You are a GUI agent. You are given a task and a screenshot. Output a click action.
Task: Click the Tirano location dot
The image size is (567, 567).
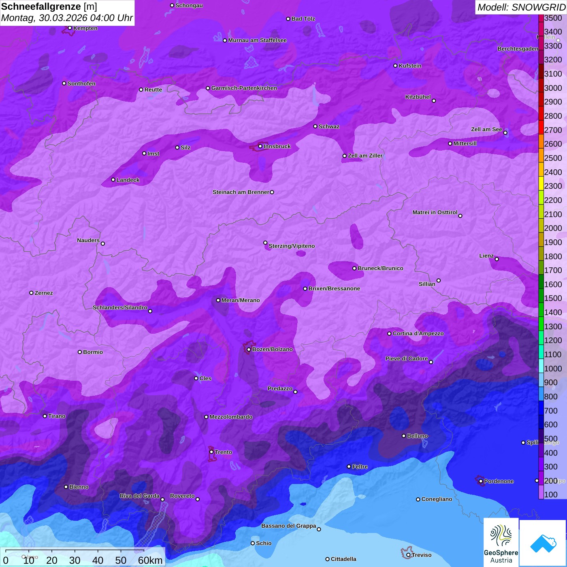point(45,416)
